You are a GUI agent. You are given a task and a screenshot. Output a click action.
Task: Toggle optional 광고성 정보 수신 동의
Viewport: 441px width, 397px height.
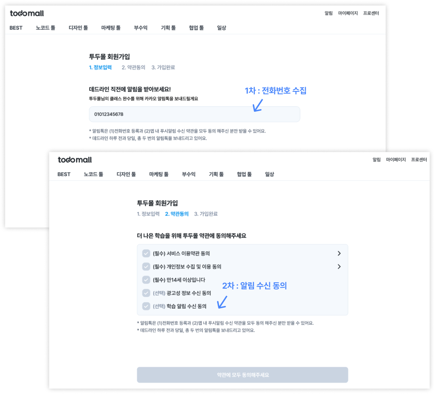147,292
